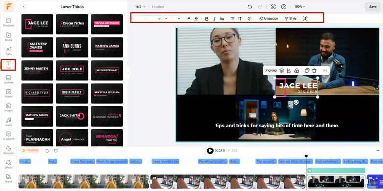
Task: Switch to the Timeline tab
Action: [x=30, y=150]
